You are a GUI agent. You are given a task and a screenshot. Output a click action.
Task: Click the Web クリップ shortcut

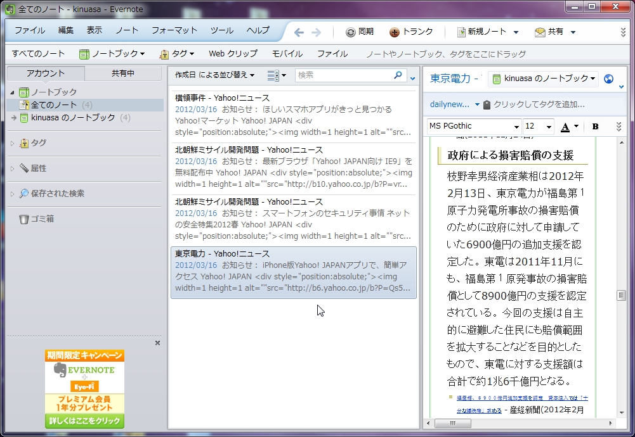pyautogui.click(x=233, y=54)
